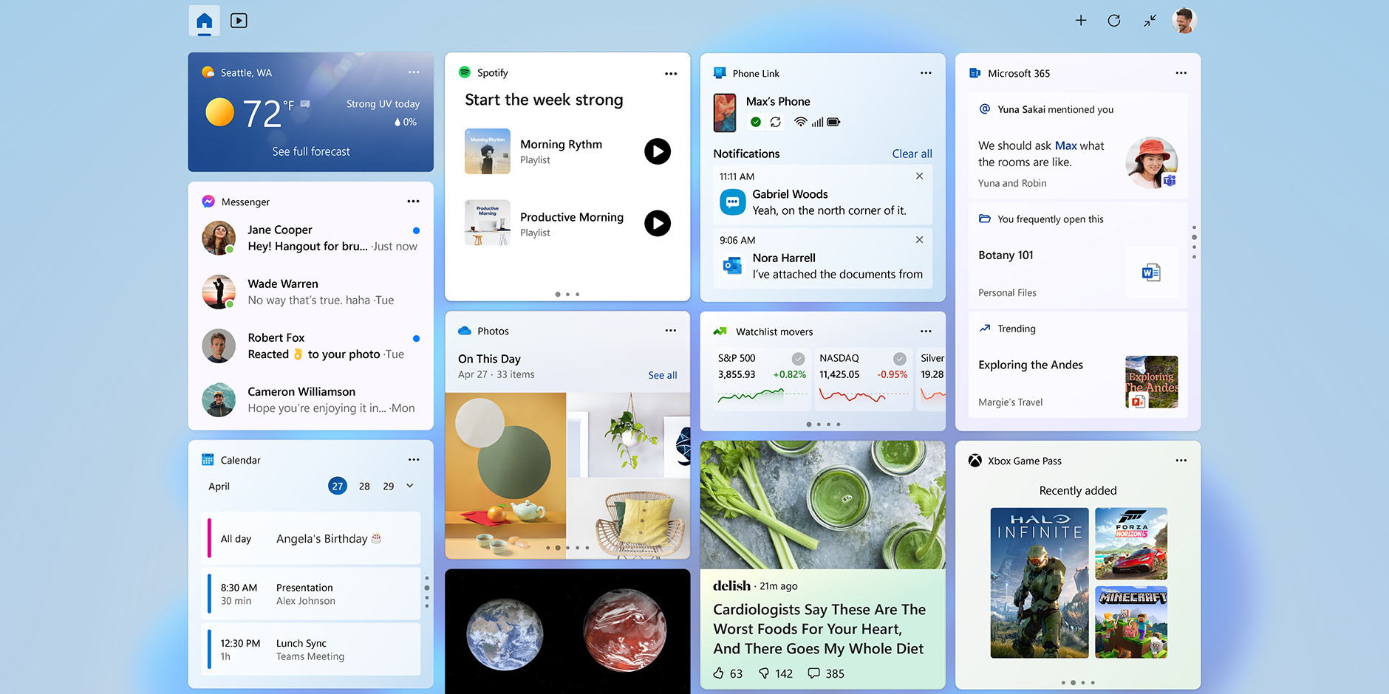Image resolution: width=1389 pixels, height=694 pixels.
Task: Dismiss Nora Harrell notification
Action: pos(920,239)
